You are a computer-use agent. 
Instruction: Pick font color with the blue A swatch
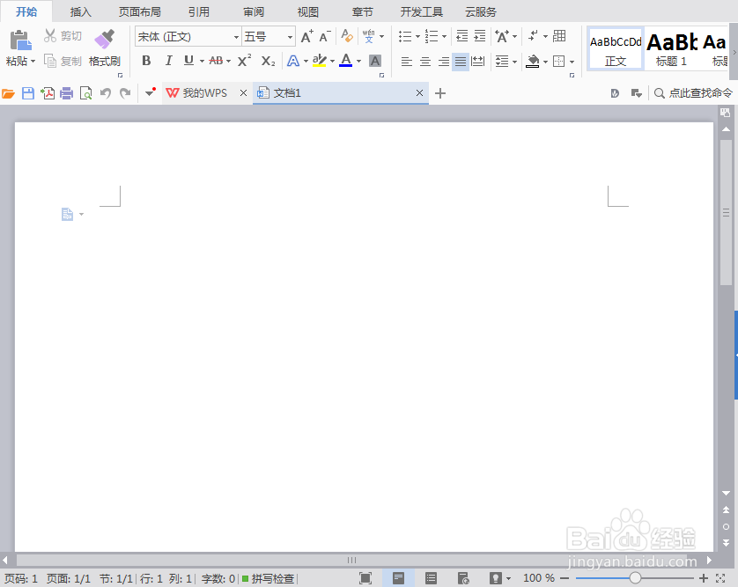click(x=346, y=61)
